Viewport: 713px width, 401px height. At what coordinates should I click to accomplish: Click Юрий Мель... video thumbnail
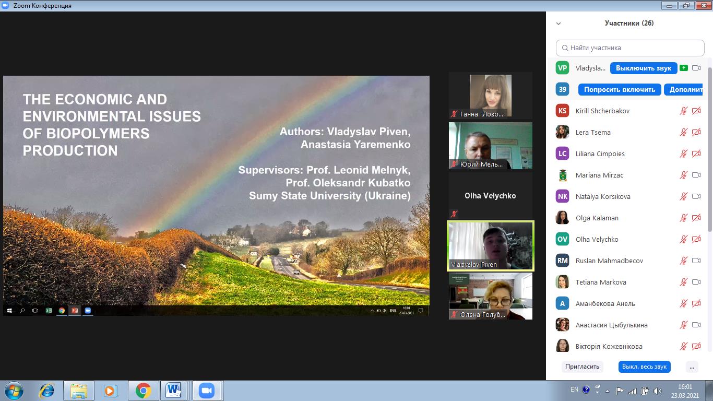click(x=491, y=146)
